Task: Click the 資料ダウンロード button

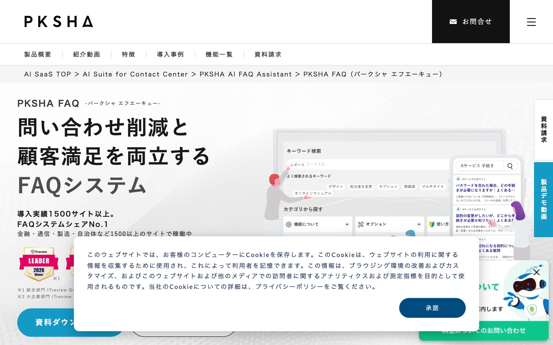Action: coord(46,322)
